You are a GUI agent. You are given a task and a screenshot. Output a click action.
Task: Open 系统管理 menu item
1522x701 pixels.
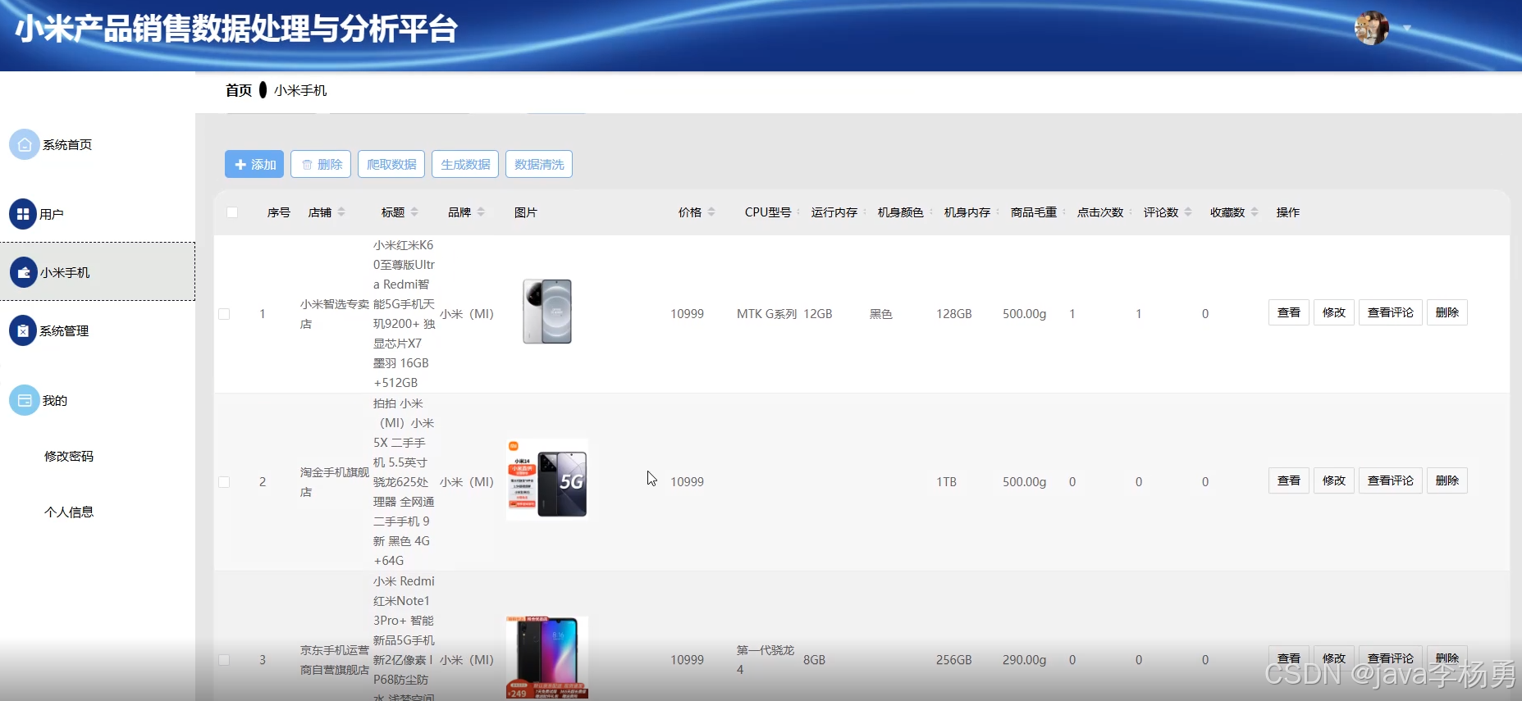pyautogui.click(x=64, y=330)
